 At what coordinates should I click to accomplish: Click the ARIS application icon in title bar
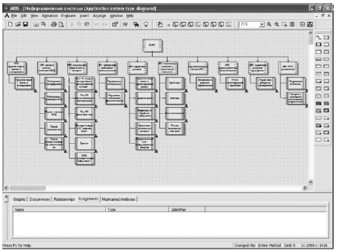click(6, 8)
